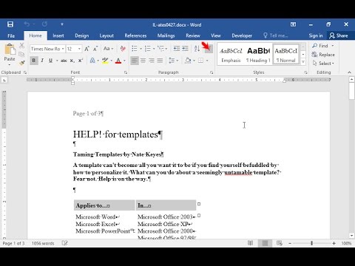Open the font size dropdown
The height and width of the screenshot is (266, 355).
(79, 49)
